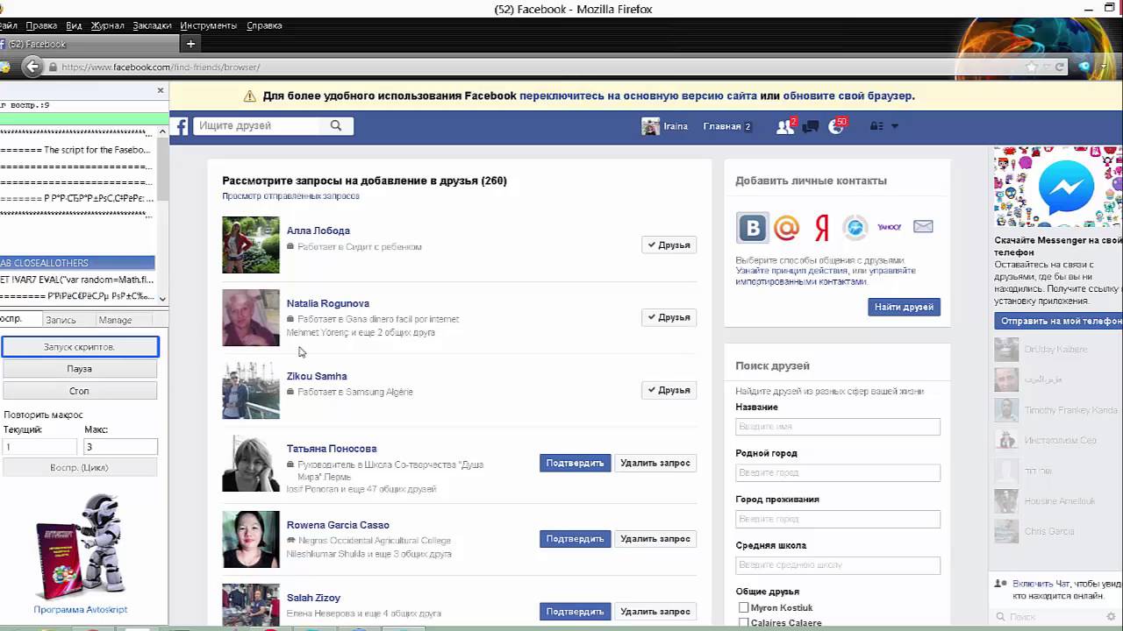The height and width of the screenshot is (631, 1123).
Task: Click обновите свой браузер link
Action: pyautogui.click(x=848, y=96)
